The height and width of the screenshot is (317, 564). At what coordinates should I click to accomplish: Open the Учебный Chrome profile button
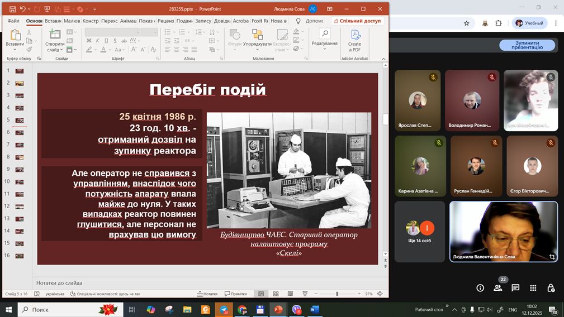[x=529, y=23]
